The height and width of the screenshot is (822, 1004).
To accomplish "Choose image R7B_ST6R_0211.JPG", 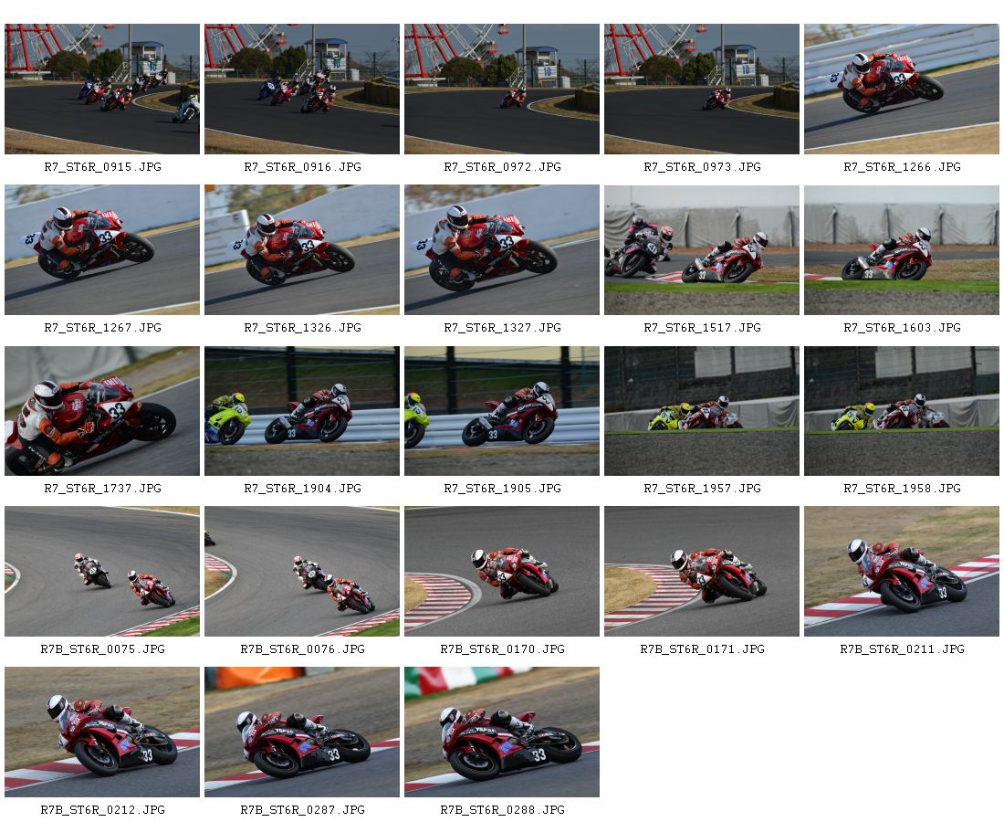I will (x=902, y=572).
